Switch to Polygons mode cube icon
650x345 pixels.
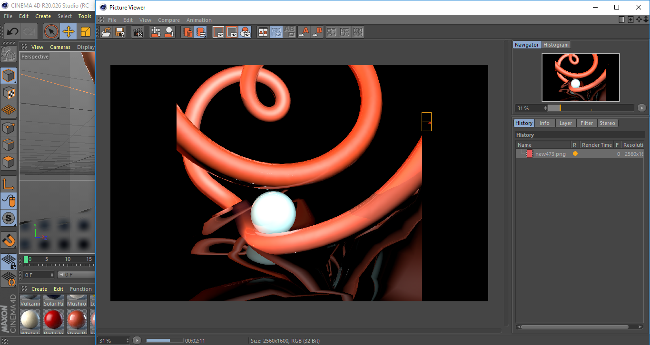[x=9, y=162]
